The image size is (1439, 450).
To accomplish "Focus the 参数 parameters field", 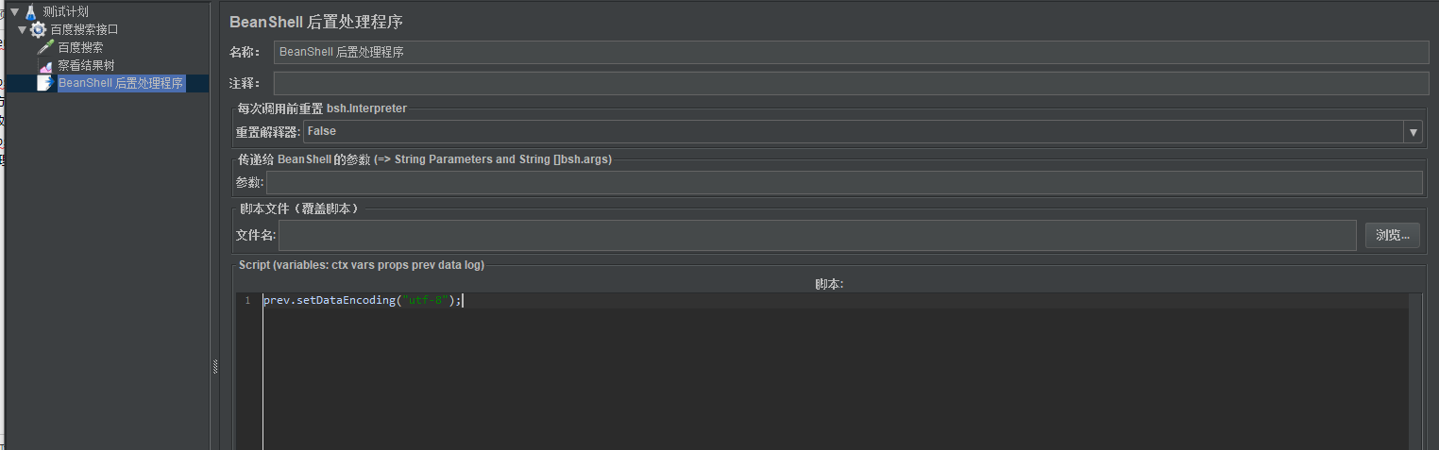I will (844, 183).
